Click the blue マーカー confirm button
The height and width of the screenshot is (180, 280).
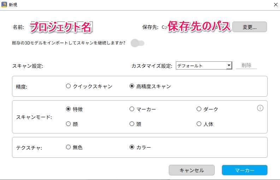click(x=245, y=170)
